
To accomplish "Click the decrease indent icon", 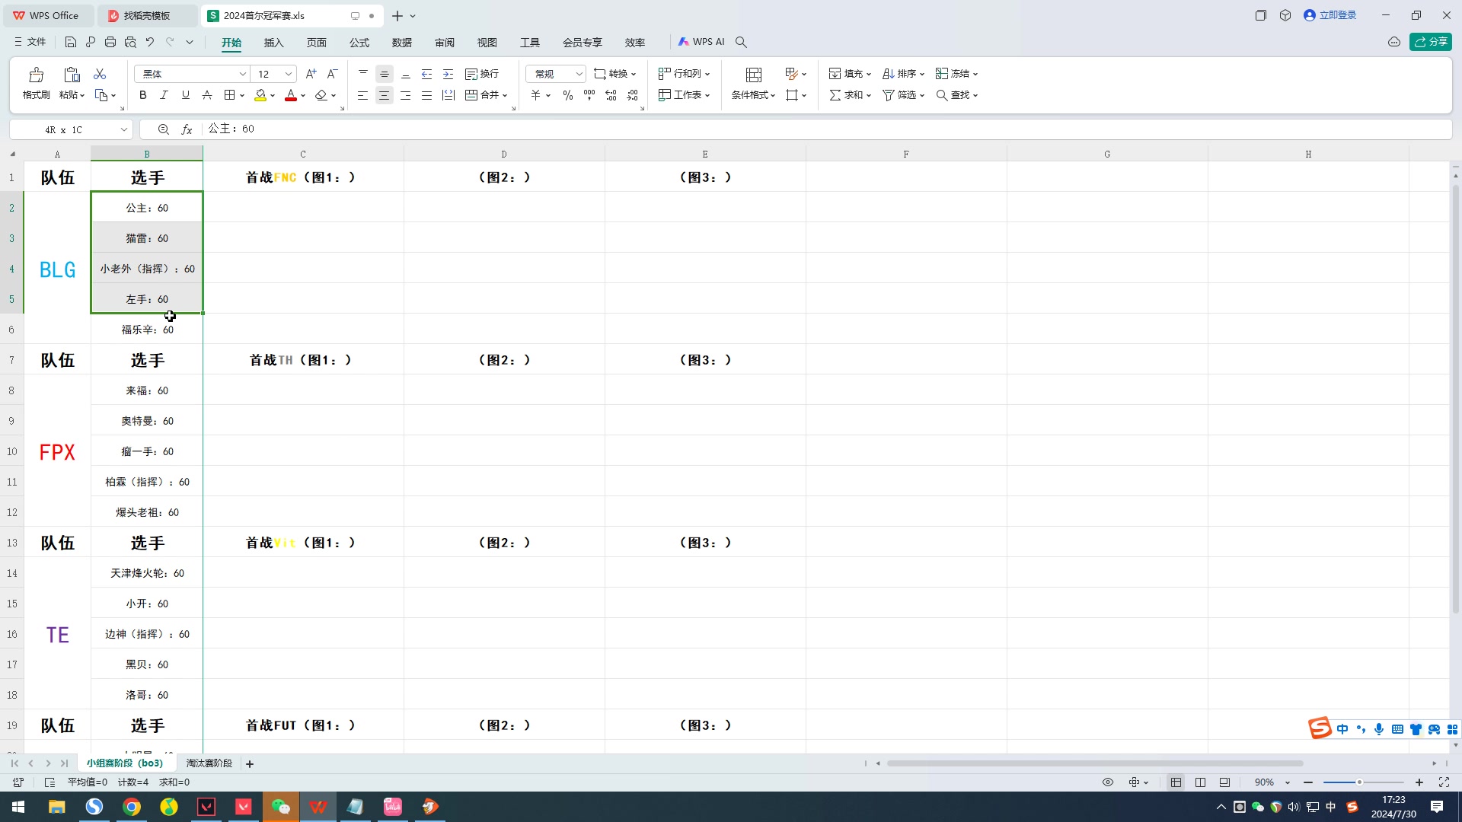I will (427, 74).
